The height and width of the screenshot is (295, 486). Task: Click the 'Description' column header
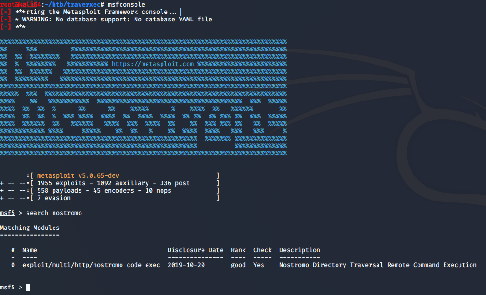point(299,250)
